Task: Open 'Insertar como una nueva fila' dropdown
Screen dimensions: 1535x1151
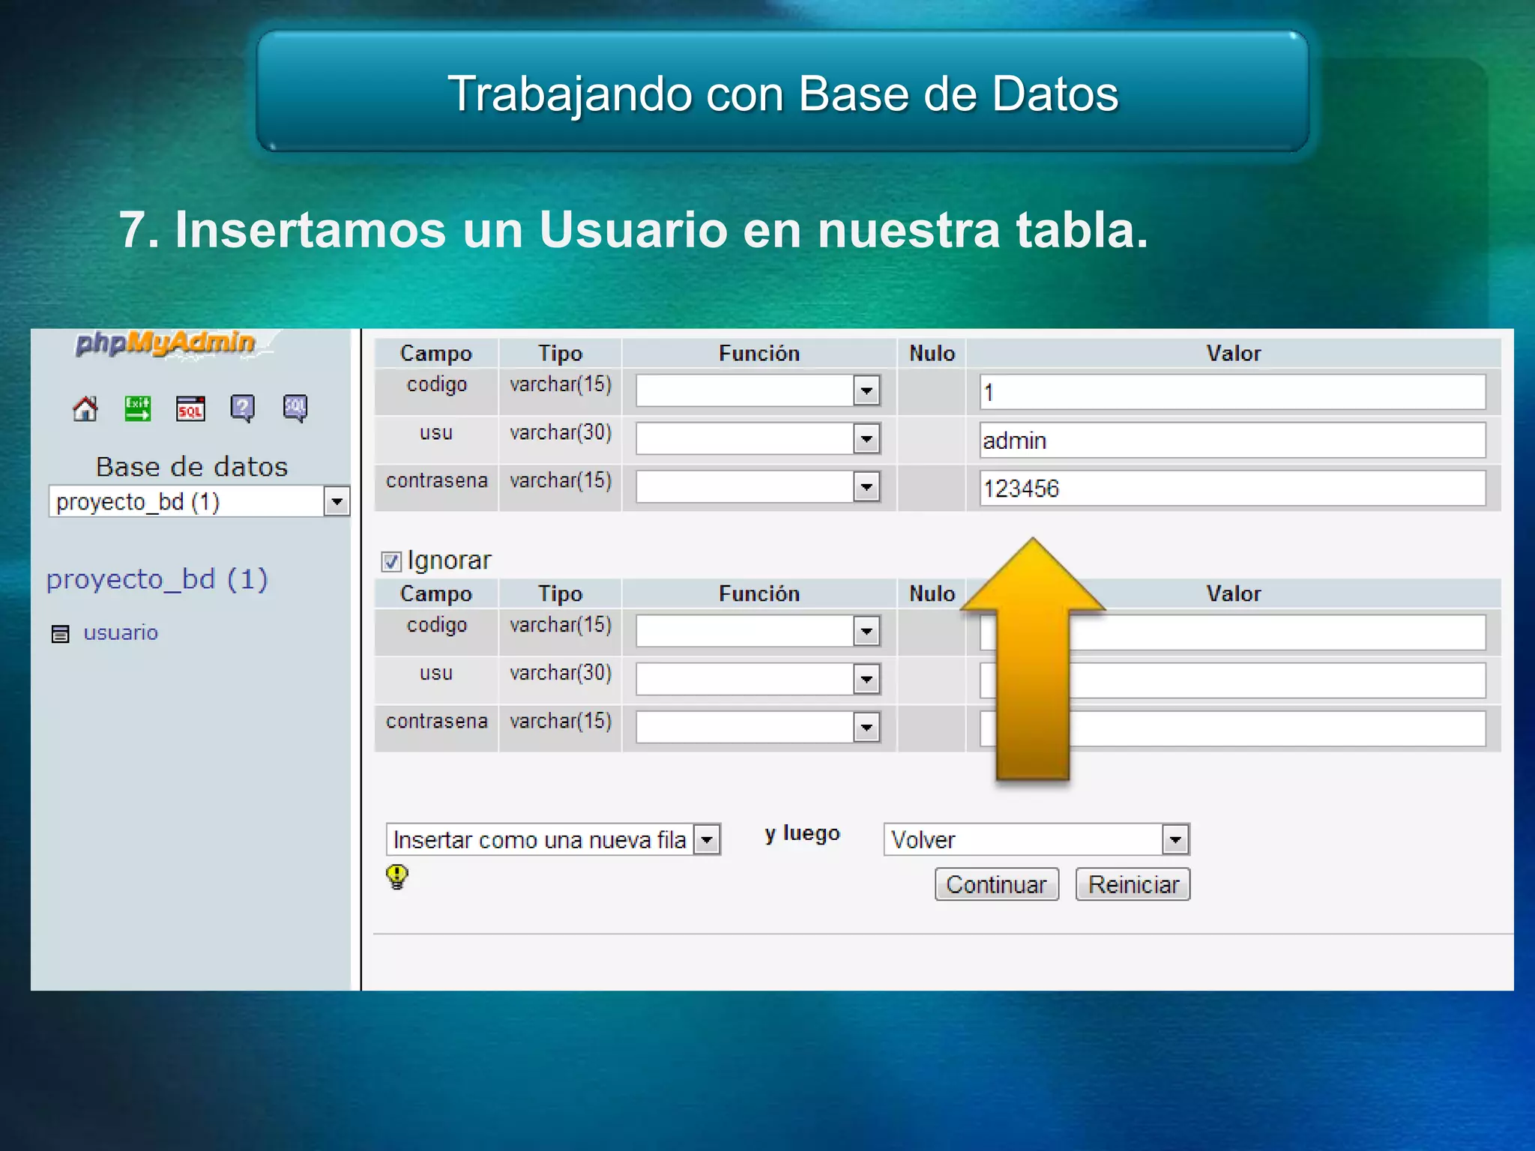Action: click(x=553, y=839)
